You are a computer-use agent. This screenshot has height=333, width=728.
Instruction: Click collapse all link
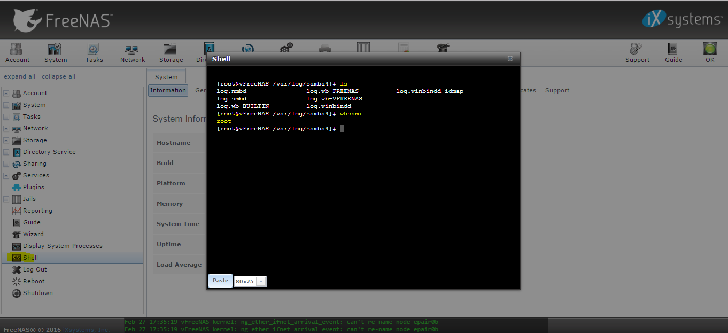click(59, 76)
